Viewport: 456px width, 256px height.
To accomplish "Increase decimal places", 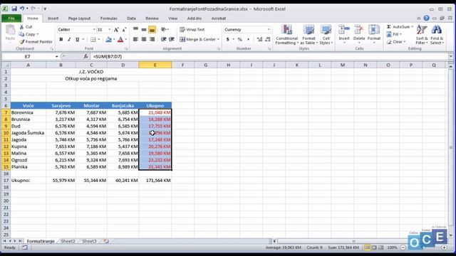I will coord(259,39).
